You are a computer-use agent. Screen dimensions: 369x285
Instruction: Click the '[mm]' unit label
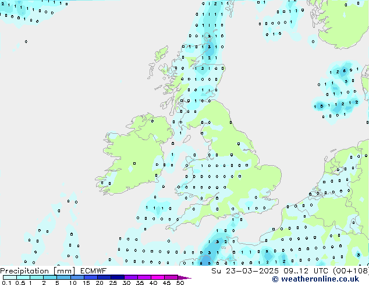65,271
